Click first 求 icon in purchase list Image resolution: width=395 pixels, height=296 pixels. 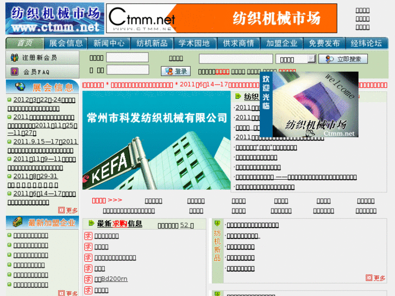click(88, 236)
